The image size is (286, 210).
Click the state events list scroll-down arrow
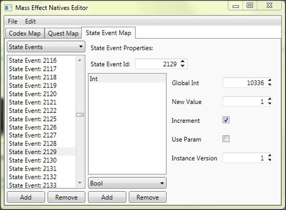click(x=80, y=183)
